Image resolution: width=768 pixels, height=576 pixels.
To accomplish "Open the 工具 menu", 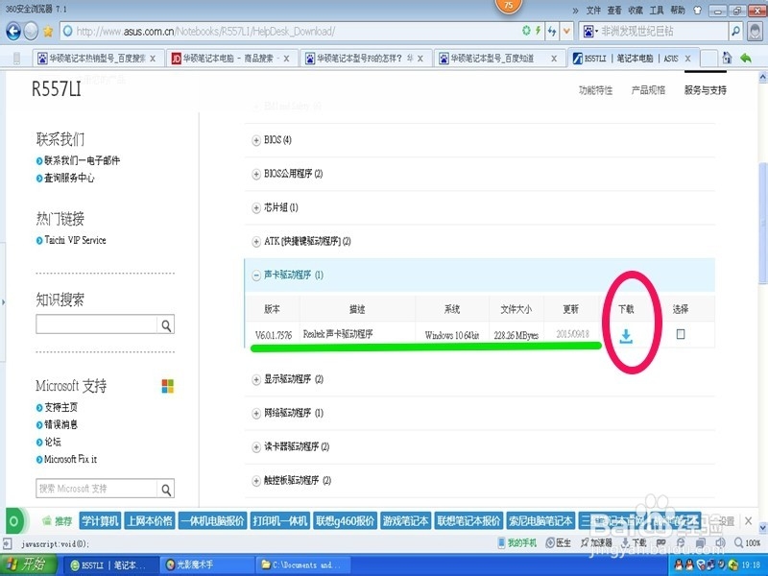I will [657, 10].
